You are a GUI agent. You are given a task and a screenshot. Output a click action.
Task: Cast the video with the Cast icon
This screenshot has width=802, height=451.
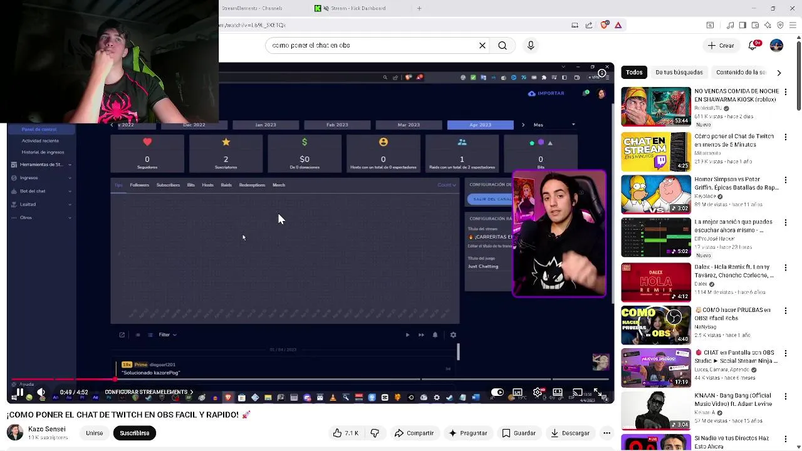click(x=577, y=393)
